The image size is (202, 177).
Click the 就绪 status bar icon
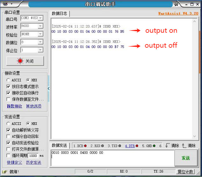point(5,172)
